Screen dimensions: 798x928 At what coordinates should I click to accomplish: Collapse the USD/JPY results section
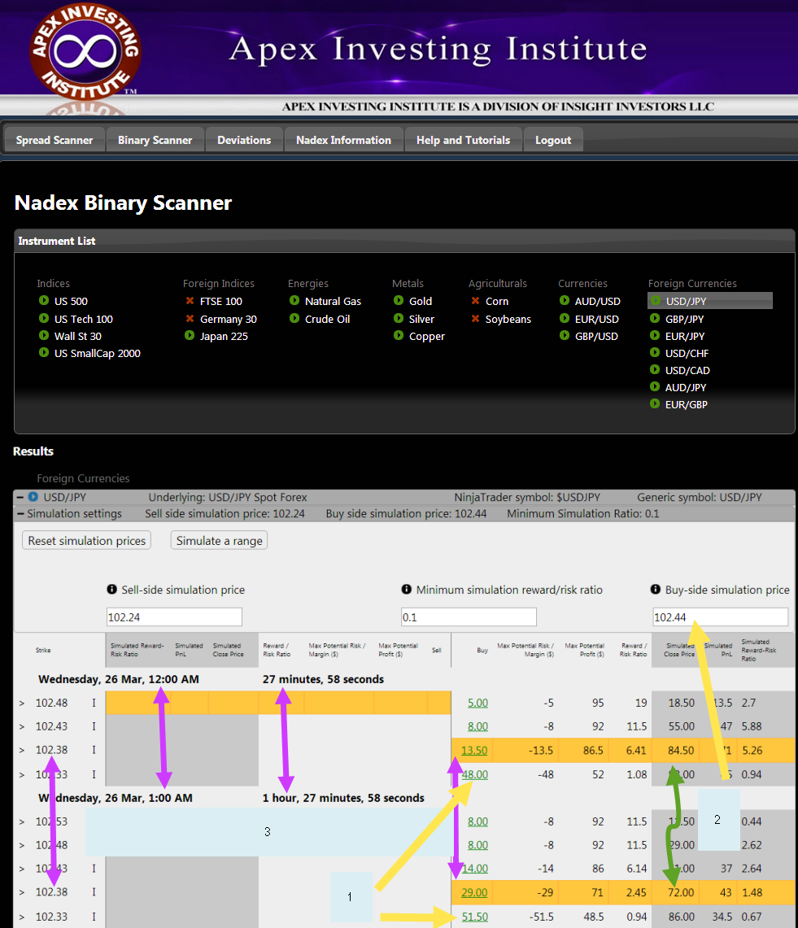tap(20, 497)
